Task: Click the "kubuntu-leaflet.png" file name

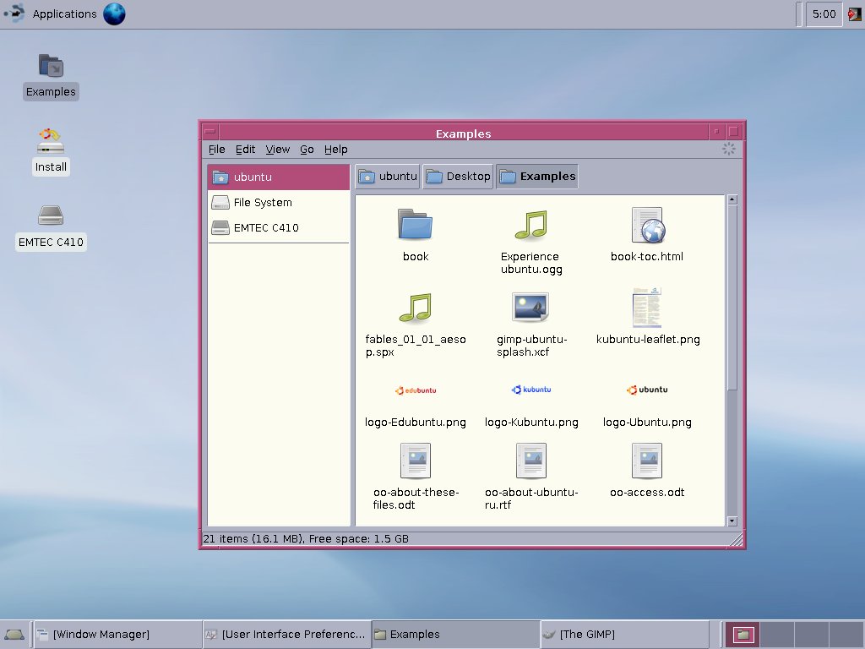Action: (648, 340)
